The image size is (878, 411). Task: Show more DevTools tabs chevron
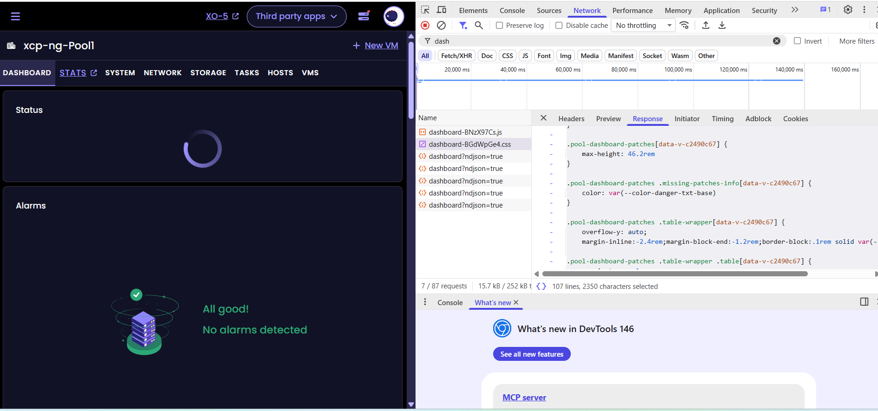795,10
